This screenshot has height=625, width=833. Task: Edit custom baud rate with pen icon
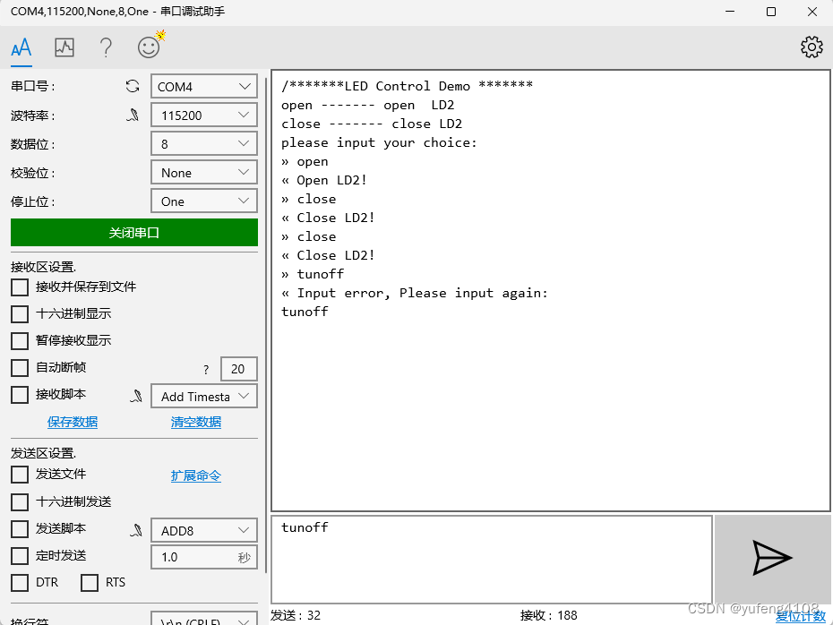pos(133,115)
